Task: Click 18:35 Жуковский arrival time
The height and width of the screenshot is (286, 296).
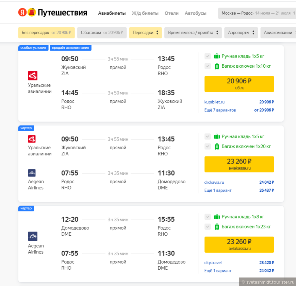Action: 166,92
